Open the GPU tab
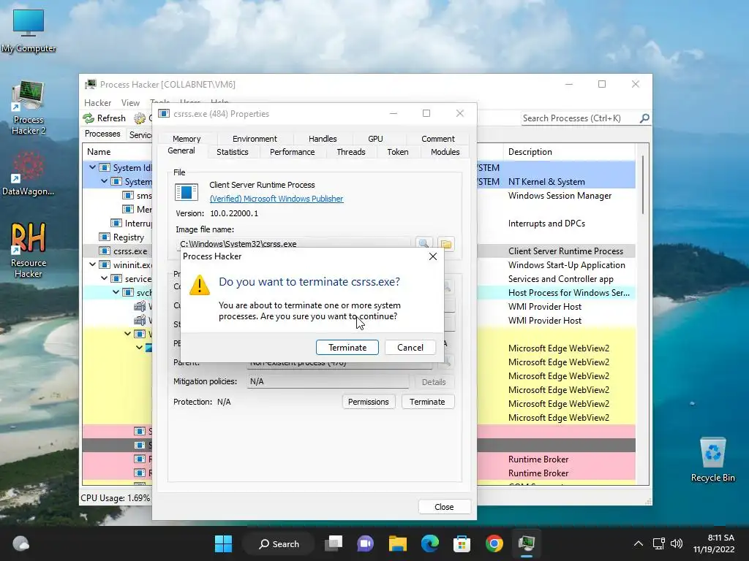 click(x=375, y=138)
